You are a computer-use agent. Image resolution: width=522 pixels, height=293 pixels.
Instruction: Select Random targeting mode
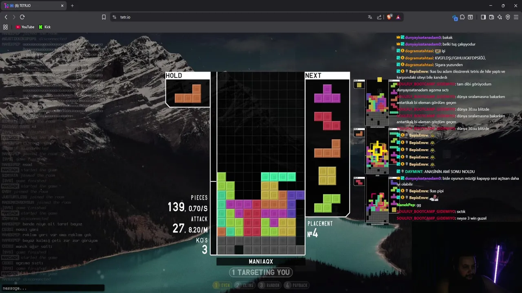tap(270, 285)
